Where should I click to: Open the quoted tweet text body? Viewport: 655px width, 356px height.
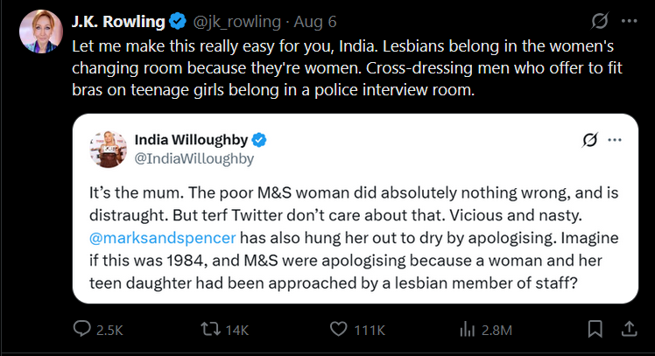tap(355, 238)
